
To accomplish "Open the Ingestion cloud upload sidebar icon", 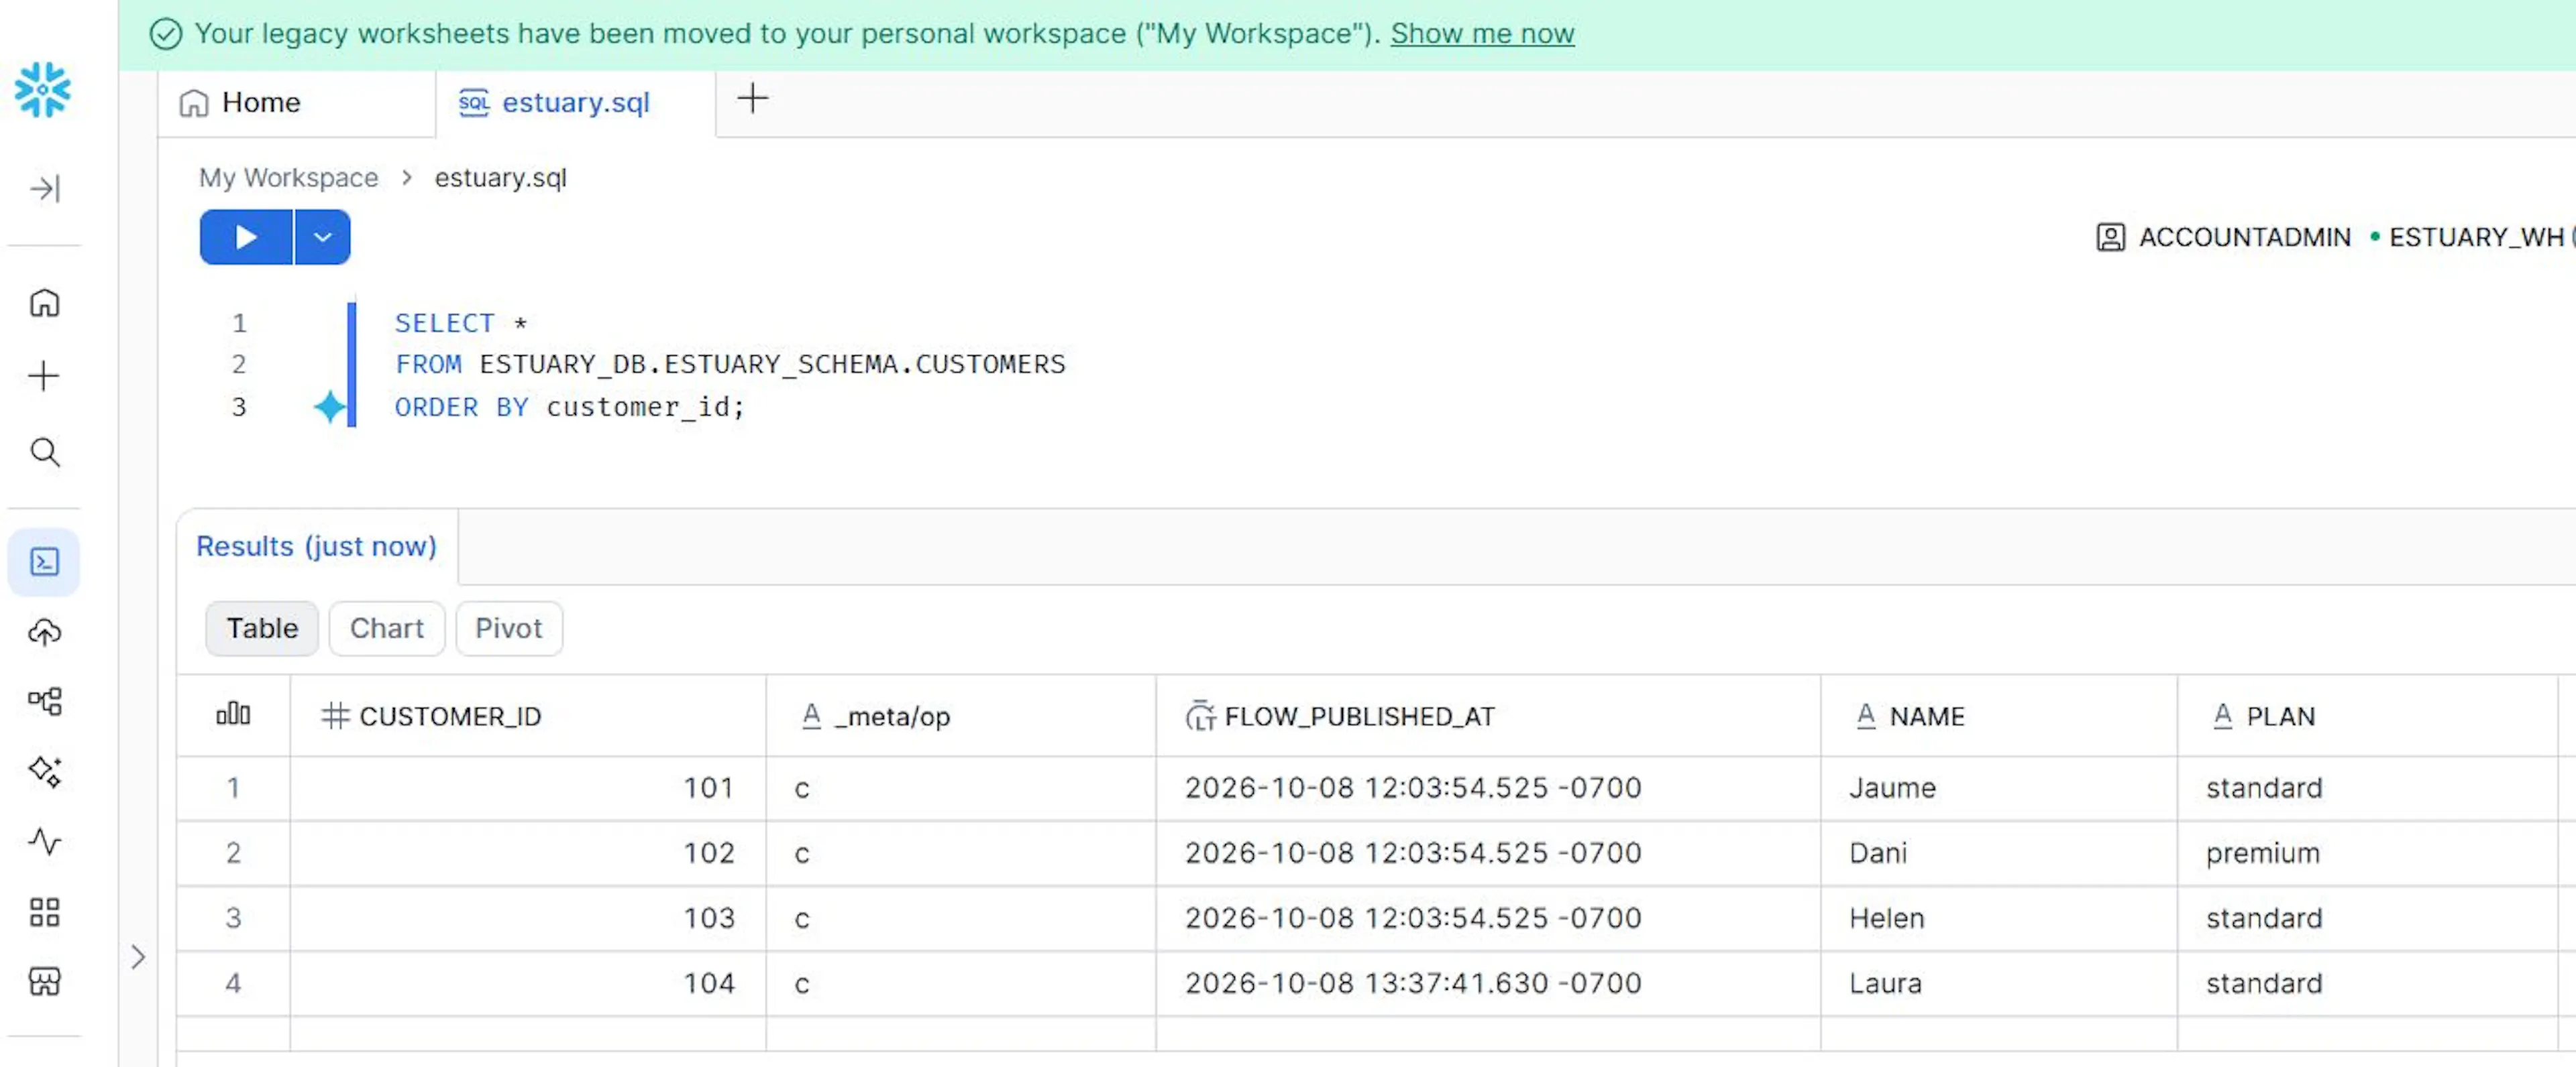I will coord(44,631).
